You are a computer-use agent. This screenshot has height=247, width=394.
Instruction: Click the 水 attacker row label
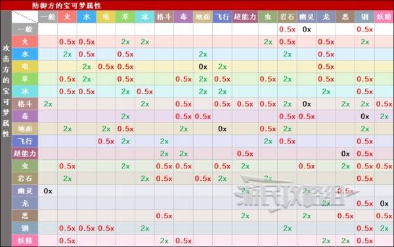(25, 54)
